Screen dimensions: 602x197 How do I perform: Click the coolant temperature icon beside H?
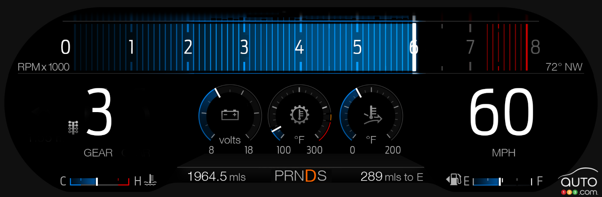(151, 181)
